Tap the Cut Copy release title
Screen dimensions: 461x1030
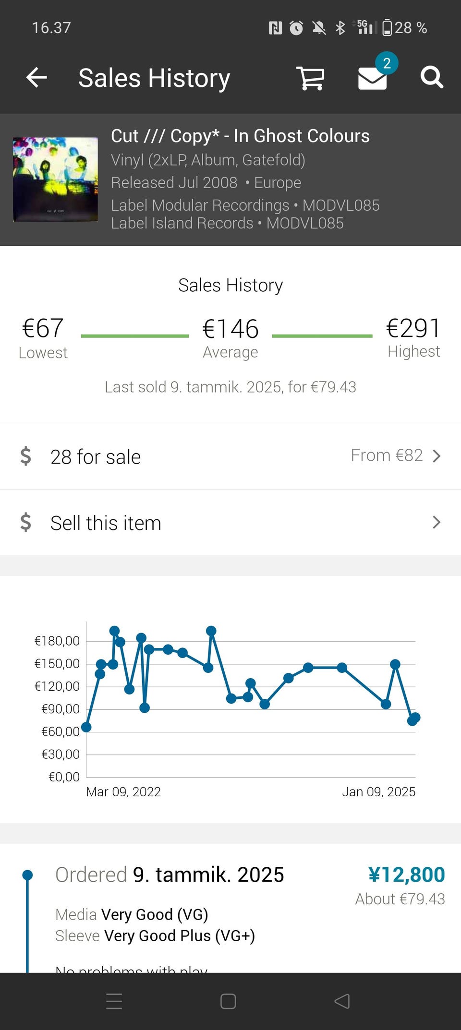pyautogui.click(x=240, y=136)
